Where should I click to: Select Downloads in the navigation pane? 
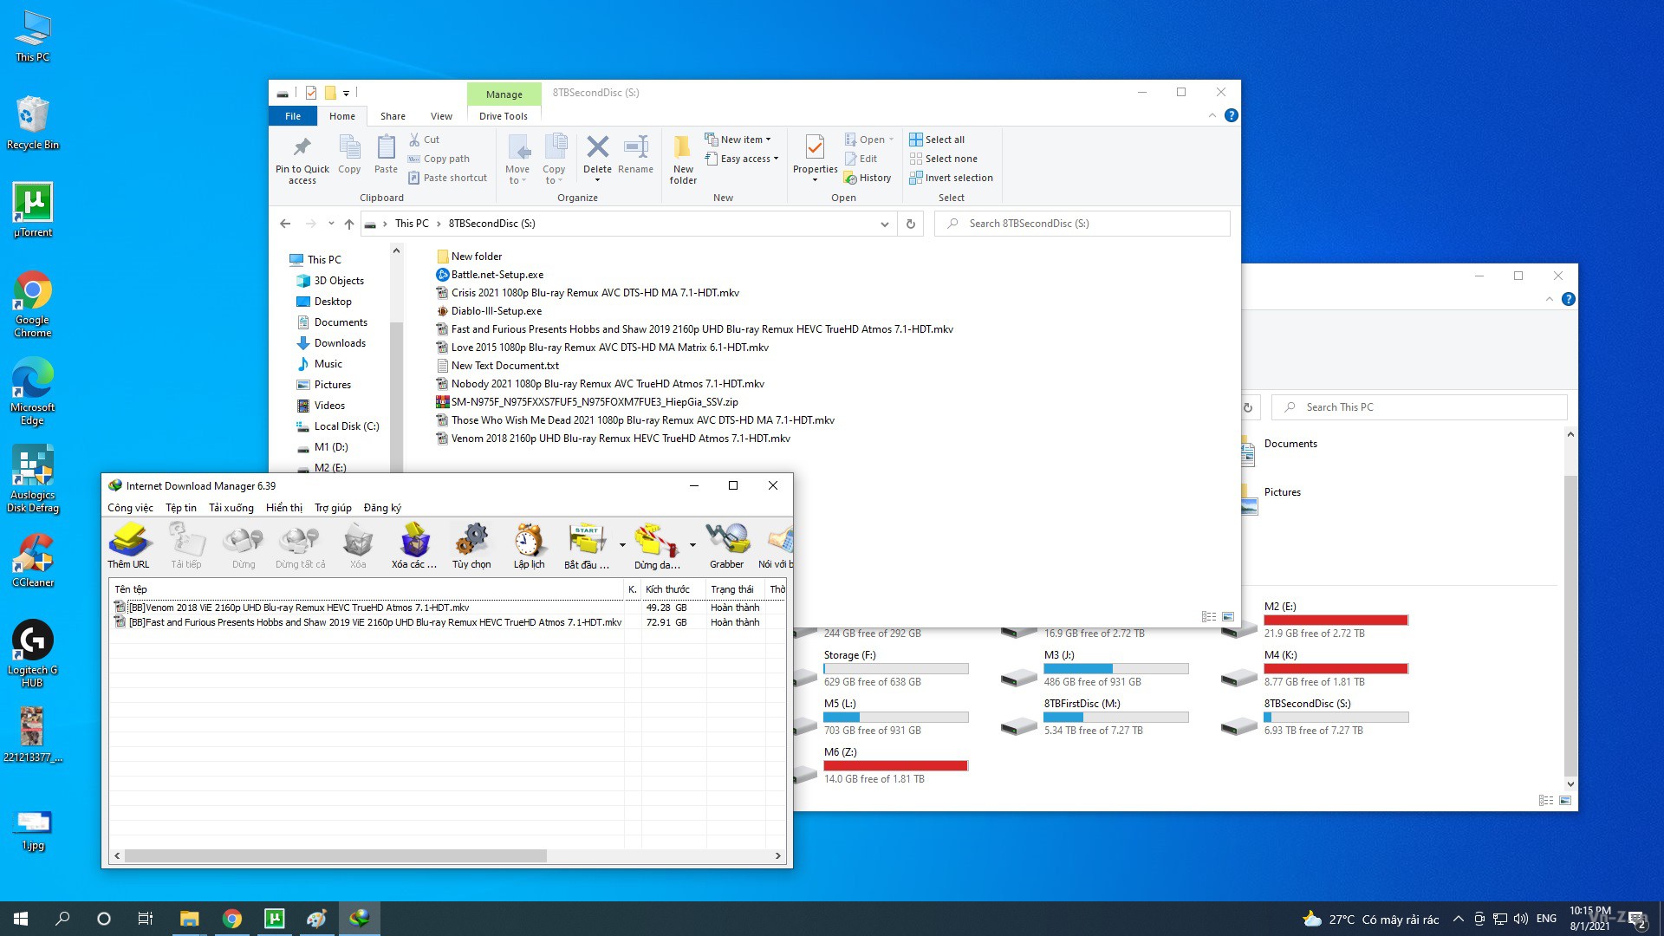click(340, 343)
